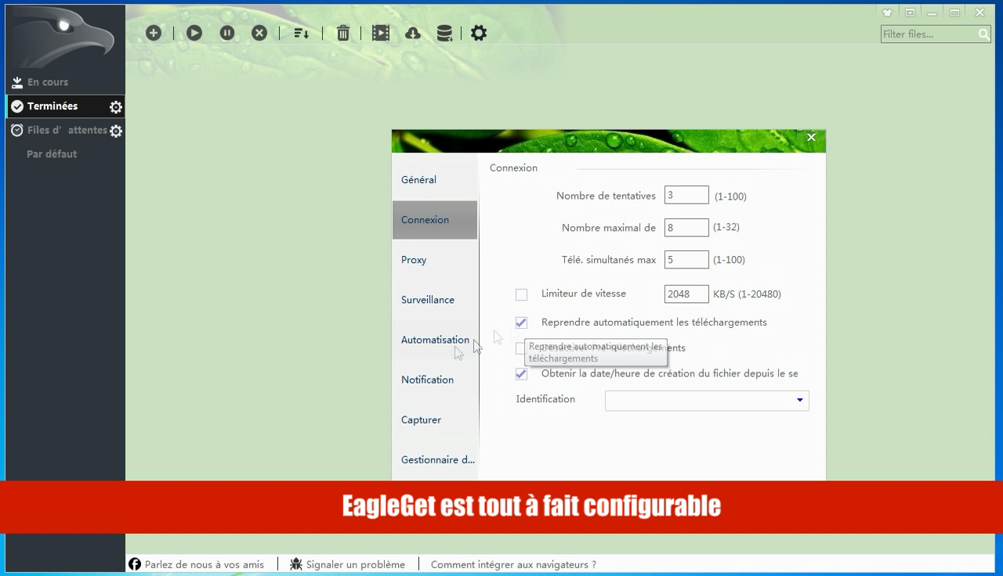Open the Gestionnaire d... settings tab
The width and height of the screenshot is (1003, 576).
435,459
